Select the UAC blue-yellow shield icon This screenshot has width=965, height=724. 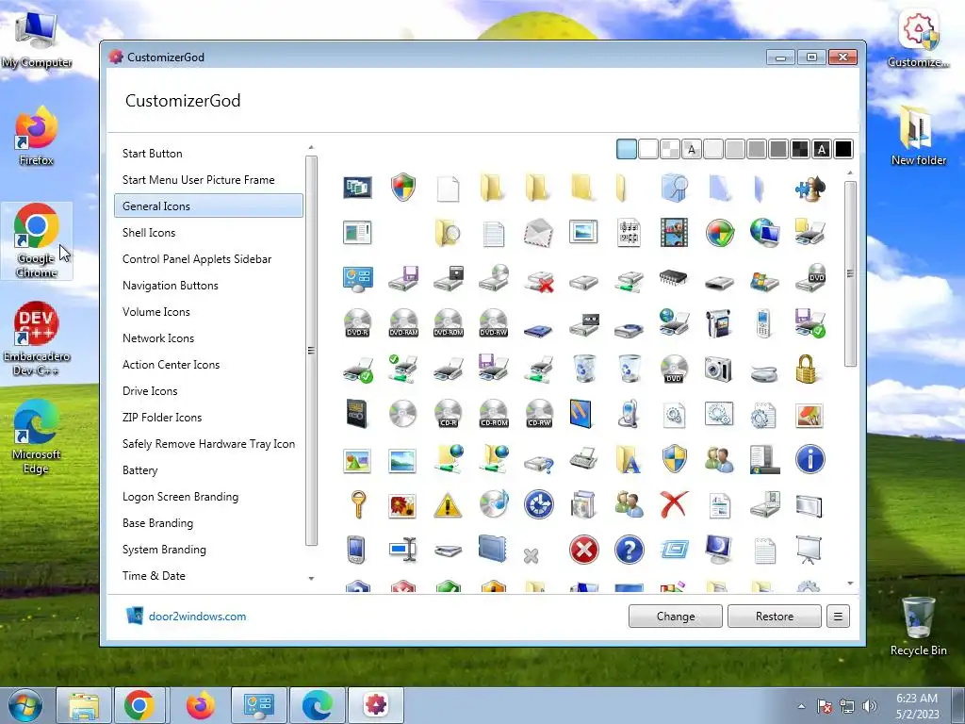[674, 459]
